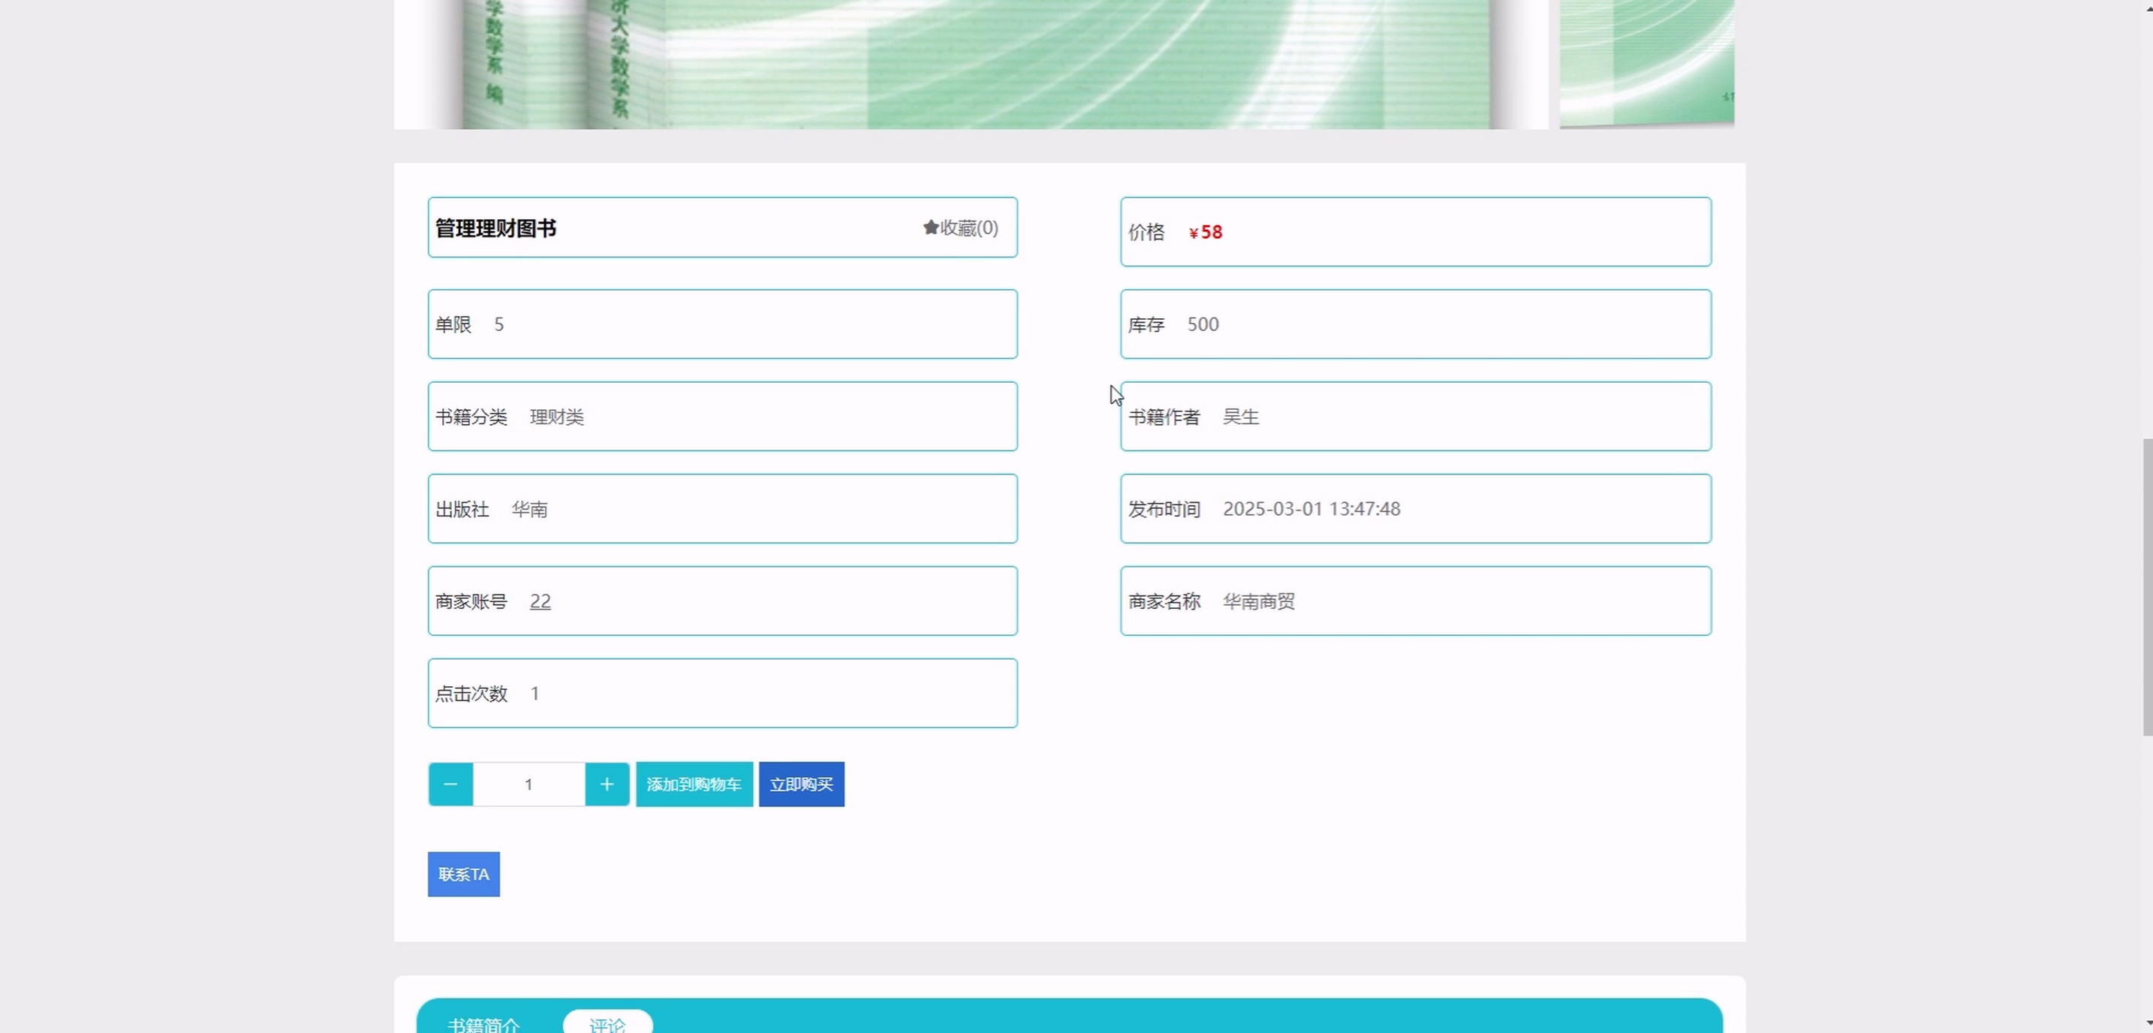Click the 联系TA contact button

coord(463,874)
